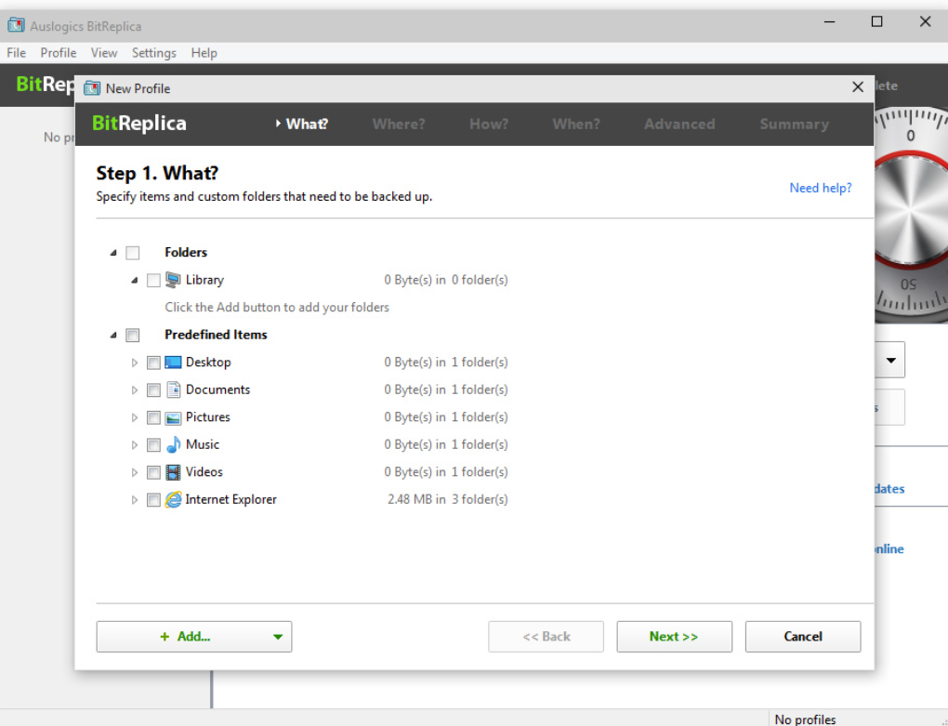Click the Videos filmstrip icon
948x726 pixels.
[173, 471]
